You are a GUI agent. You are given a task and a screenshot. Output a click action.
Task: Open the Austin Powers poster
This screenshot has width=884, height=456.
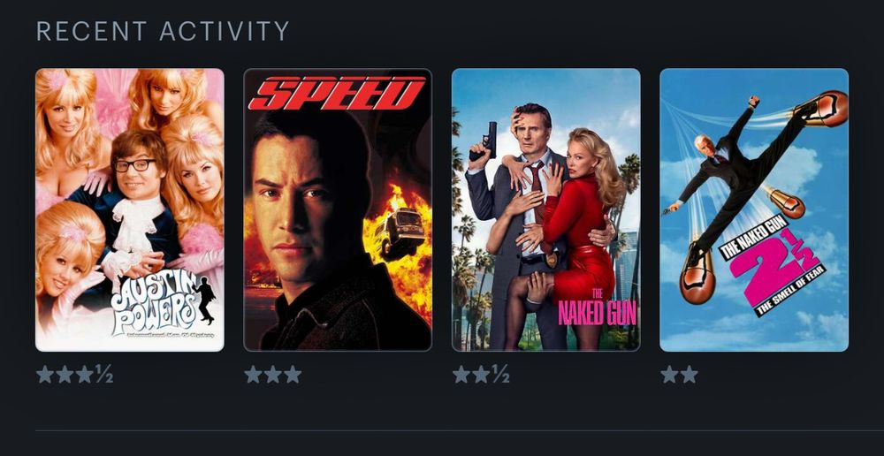point(130,209)
